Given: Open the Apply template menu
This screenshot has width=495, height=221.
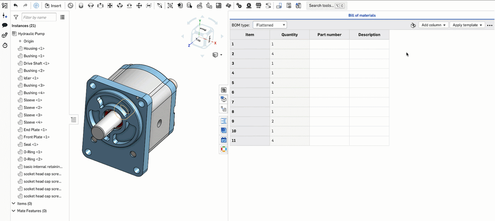Looking at the screenshot, I should coord(467,25).
